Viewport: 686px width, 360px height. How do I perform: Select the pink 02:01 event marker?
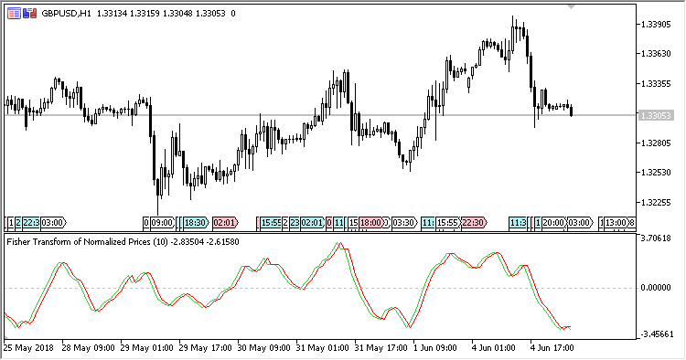[x=225, y=223]
